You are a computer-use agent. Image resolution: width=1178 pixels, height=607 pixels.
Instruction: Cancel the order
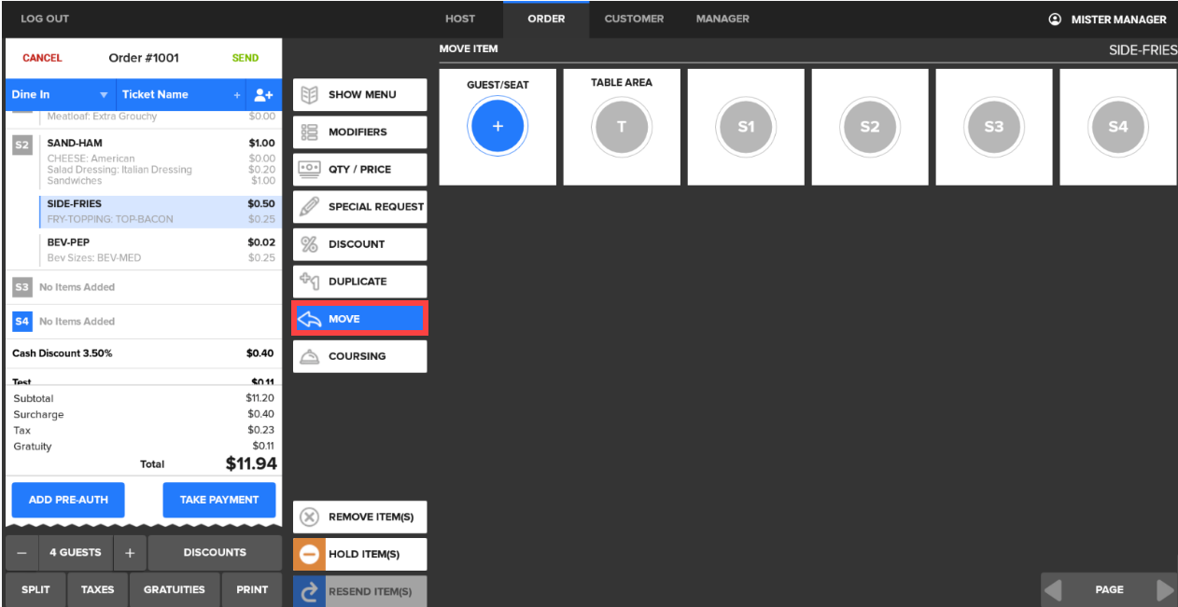click(42, 58)
